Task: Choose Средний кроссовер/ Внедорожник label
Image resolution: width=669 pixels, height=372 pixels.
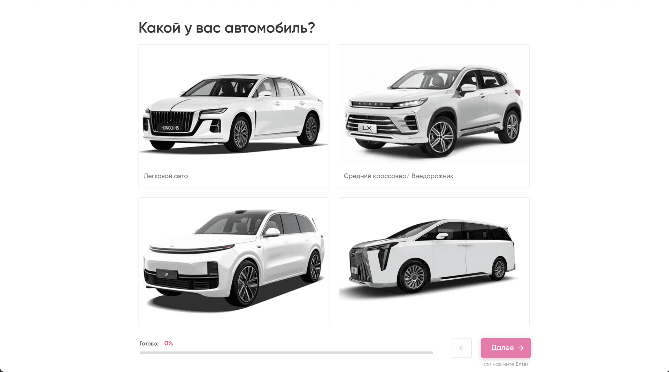Action: [398, 176]
